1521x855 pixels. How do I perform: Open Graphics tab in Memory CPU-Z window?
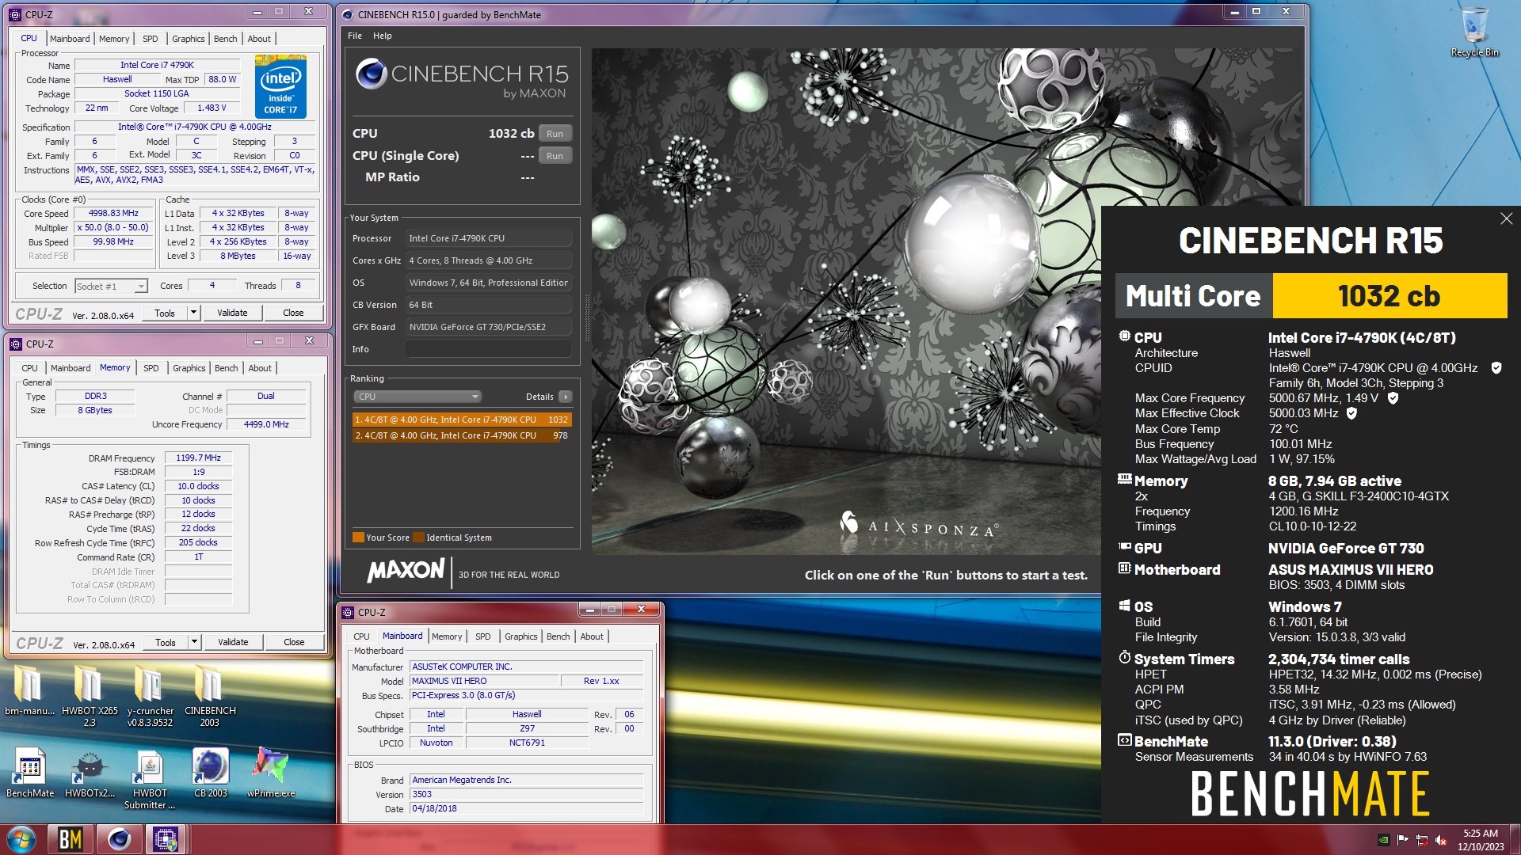tap(189, 368)
